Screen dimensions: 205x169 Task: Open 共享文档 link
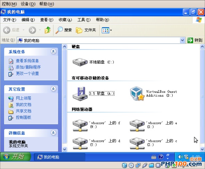coord(23,111)
